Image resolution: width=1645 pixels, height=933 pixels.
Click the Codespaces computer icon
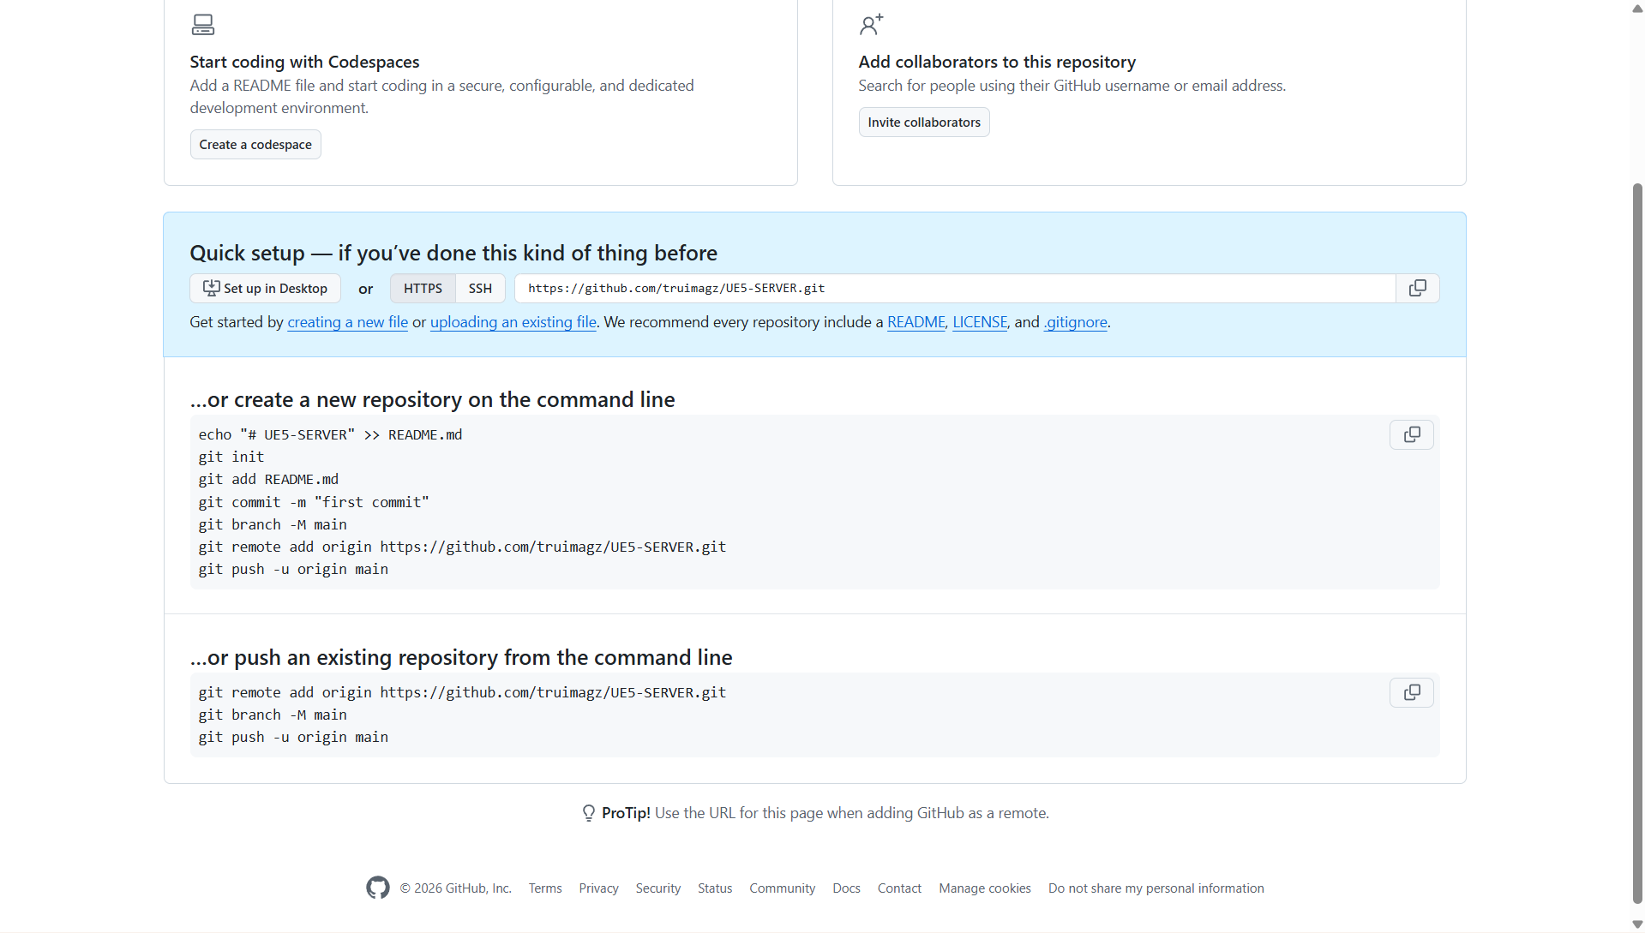(x=203, y=25)
